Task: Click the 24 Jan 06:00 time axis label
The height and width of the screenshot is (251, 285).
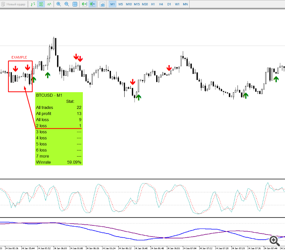Action: [x=60, y=248]
